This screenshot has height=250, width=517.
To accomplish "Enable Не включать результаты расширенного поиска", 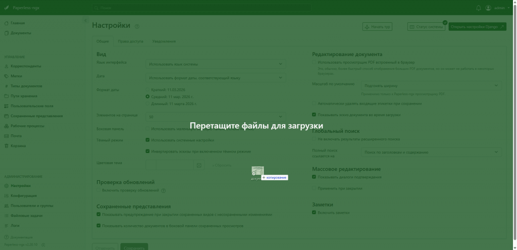I will pos(314,139).
